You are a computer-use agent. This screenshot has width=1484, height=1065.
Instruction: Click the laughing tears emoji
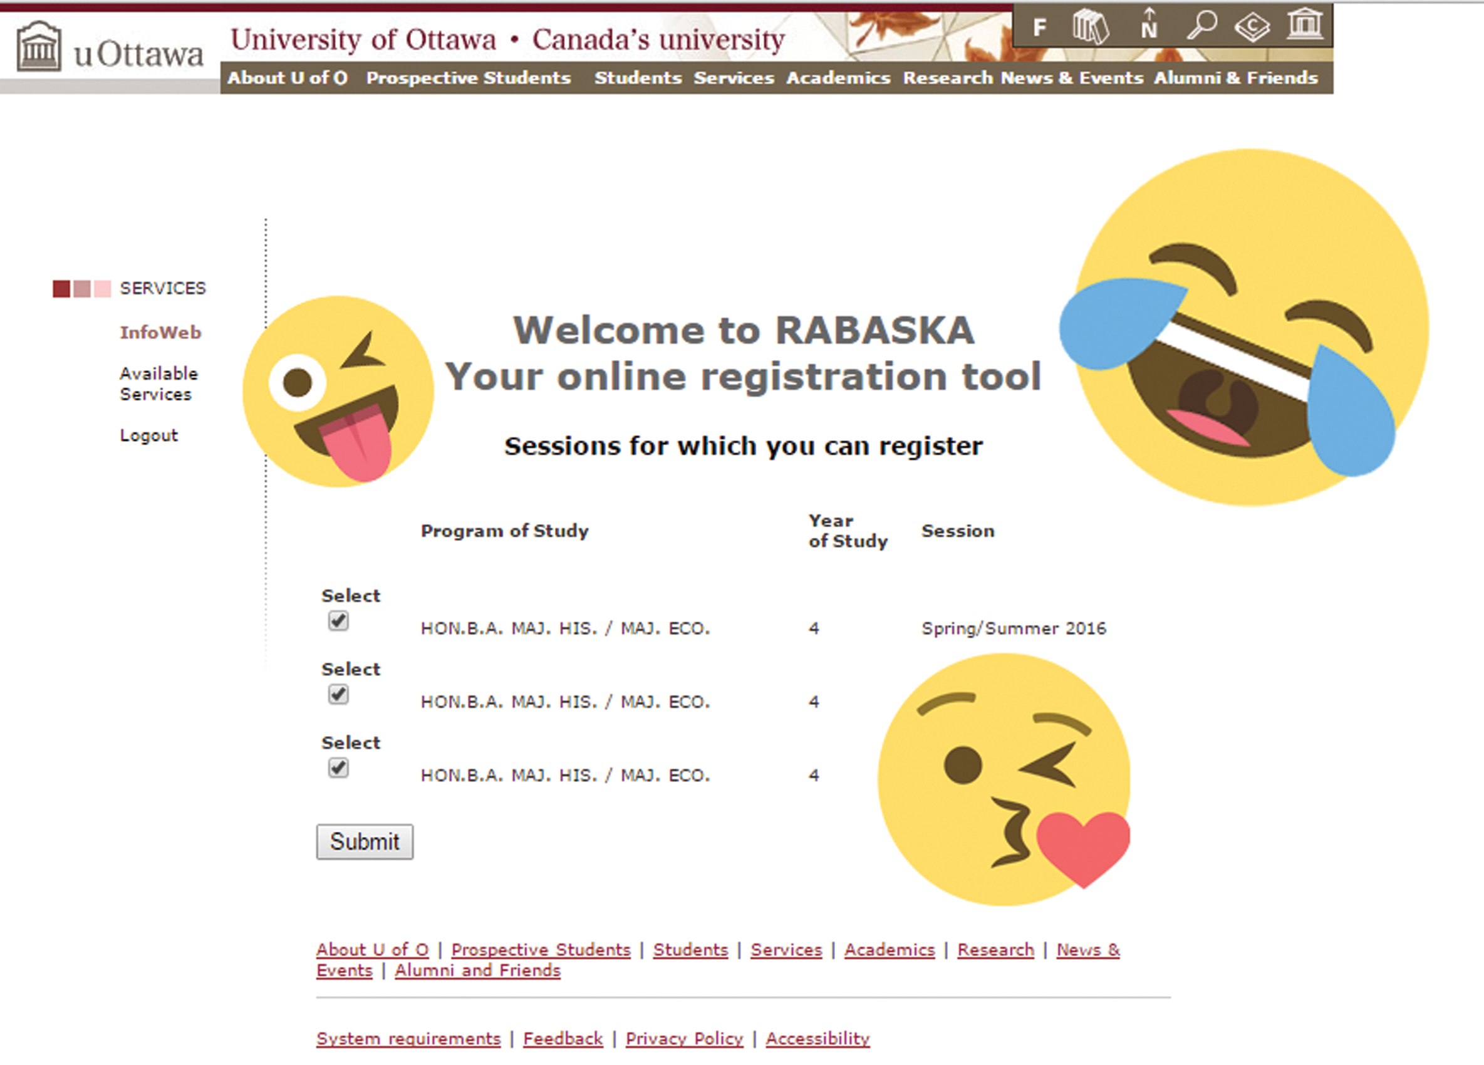point(1245,327)
